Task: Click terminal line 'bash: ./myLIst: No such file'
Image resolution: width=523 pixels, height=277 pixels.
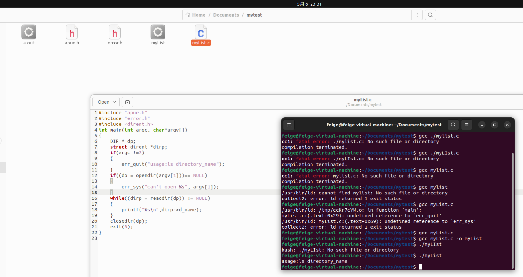Action: click(x=340, y=250)
